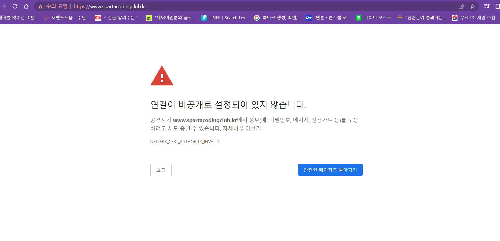Click the '연결이 비공개로 설정되어 있지 않습니다.' heading
This screenshot has height=241, width=500.
tap(228, 105)
